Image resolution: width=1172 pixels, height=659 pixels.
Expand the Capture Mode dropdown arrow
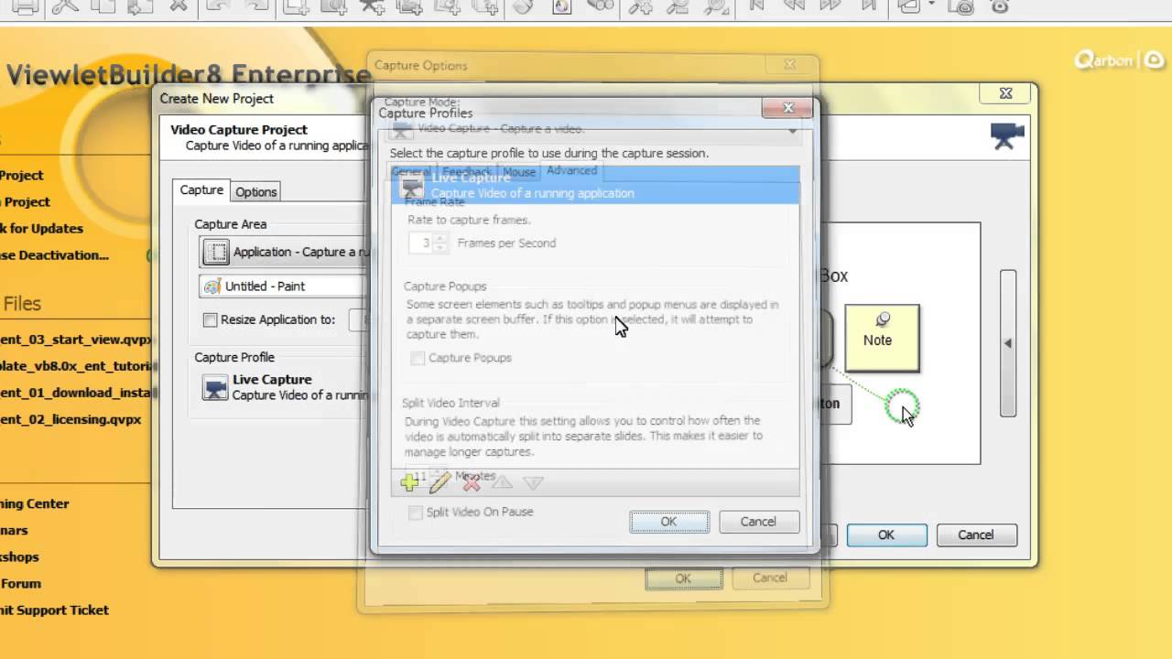click(x=793, y=131)
